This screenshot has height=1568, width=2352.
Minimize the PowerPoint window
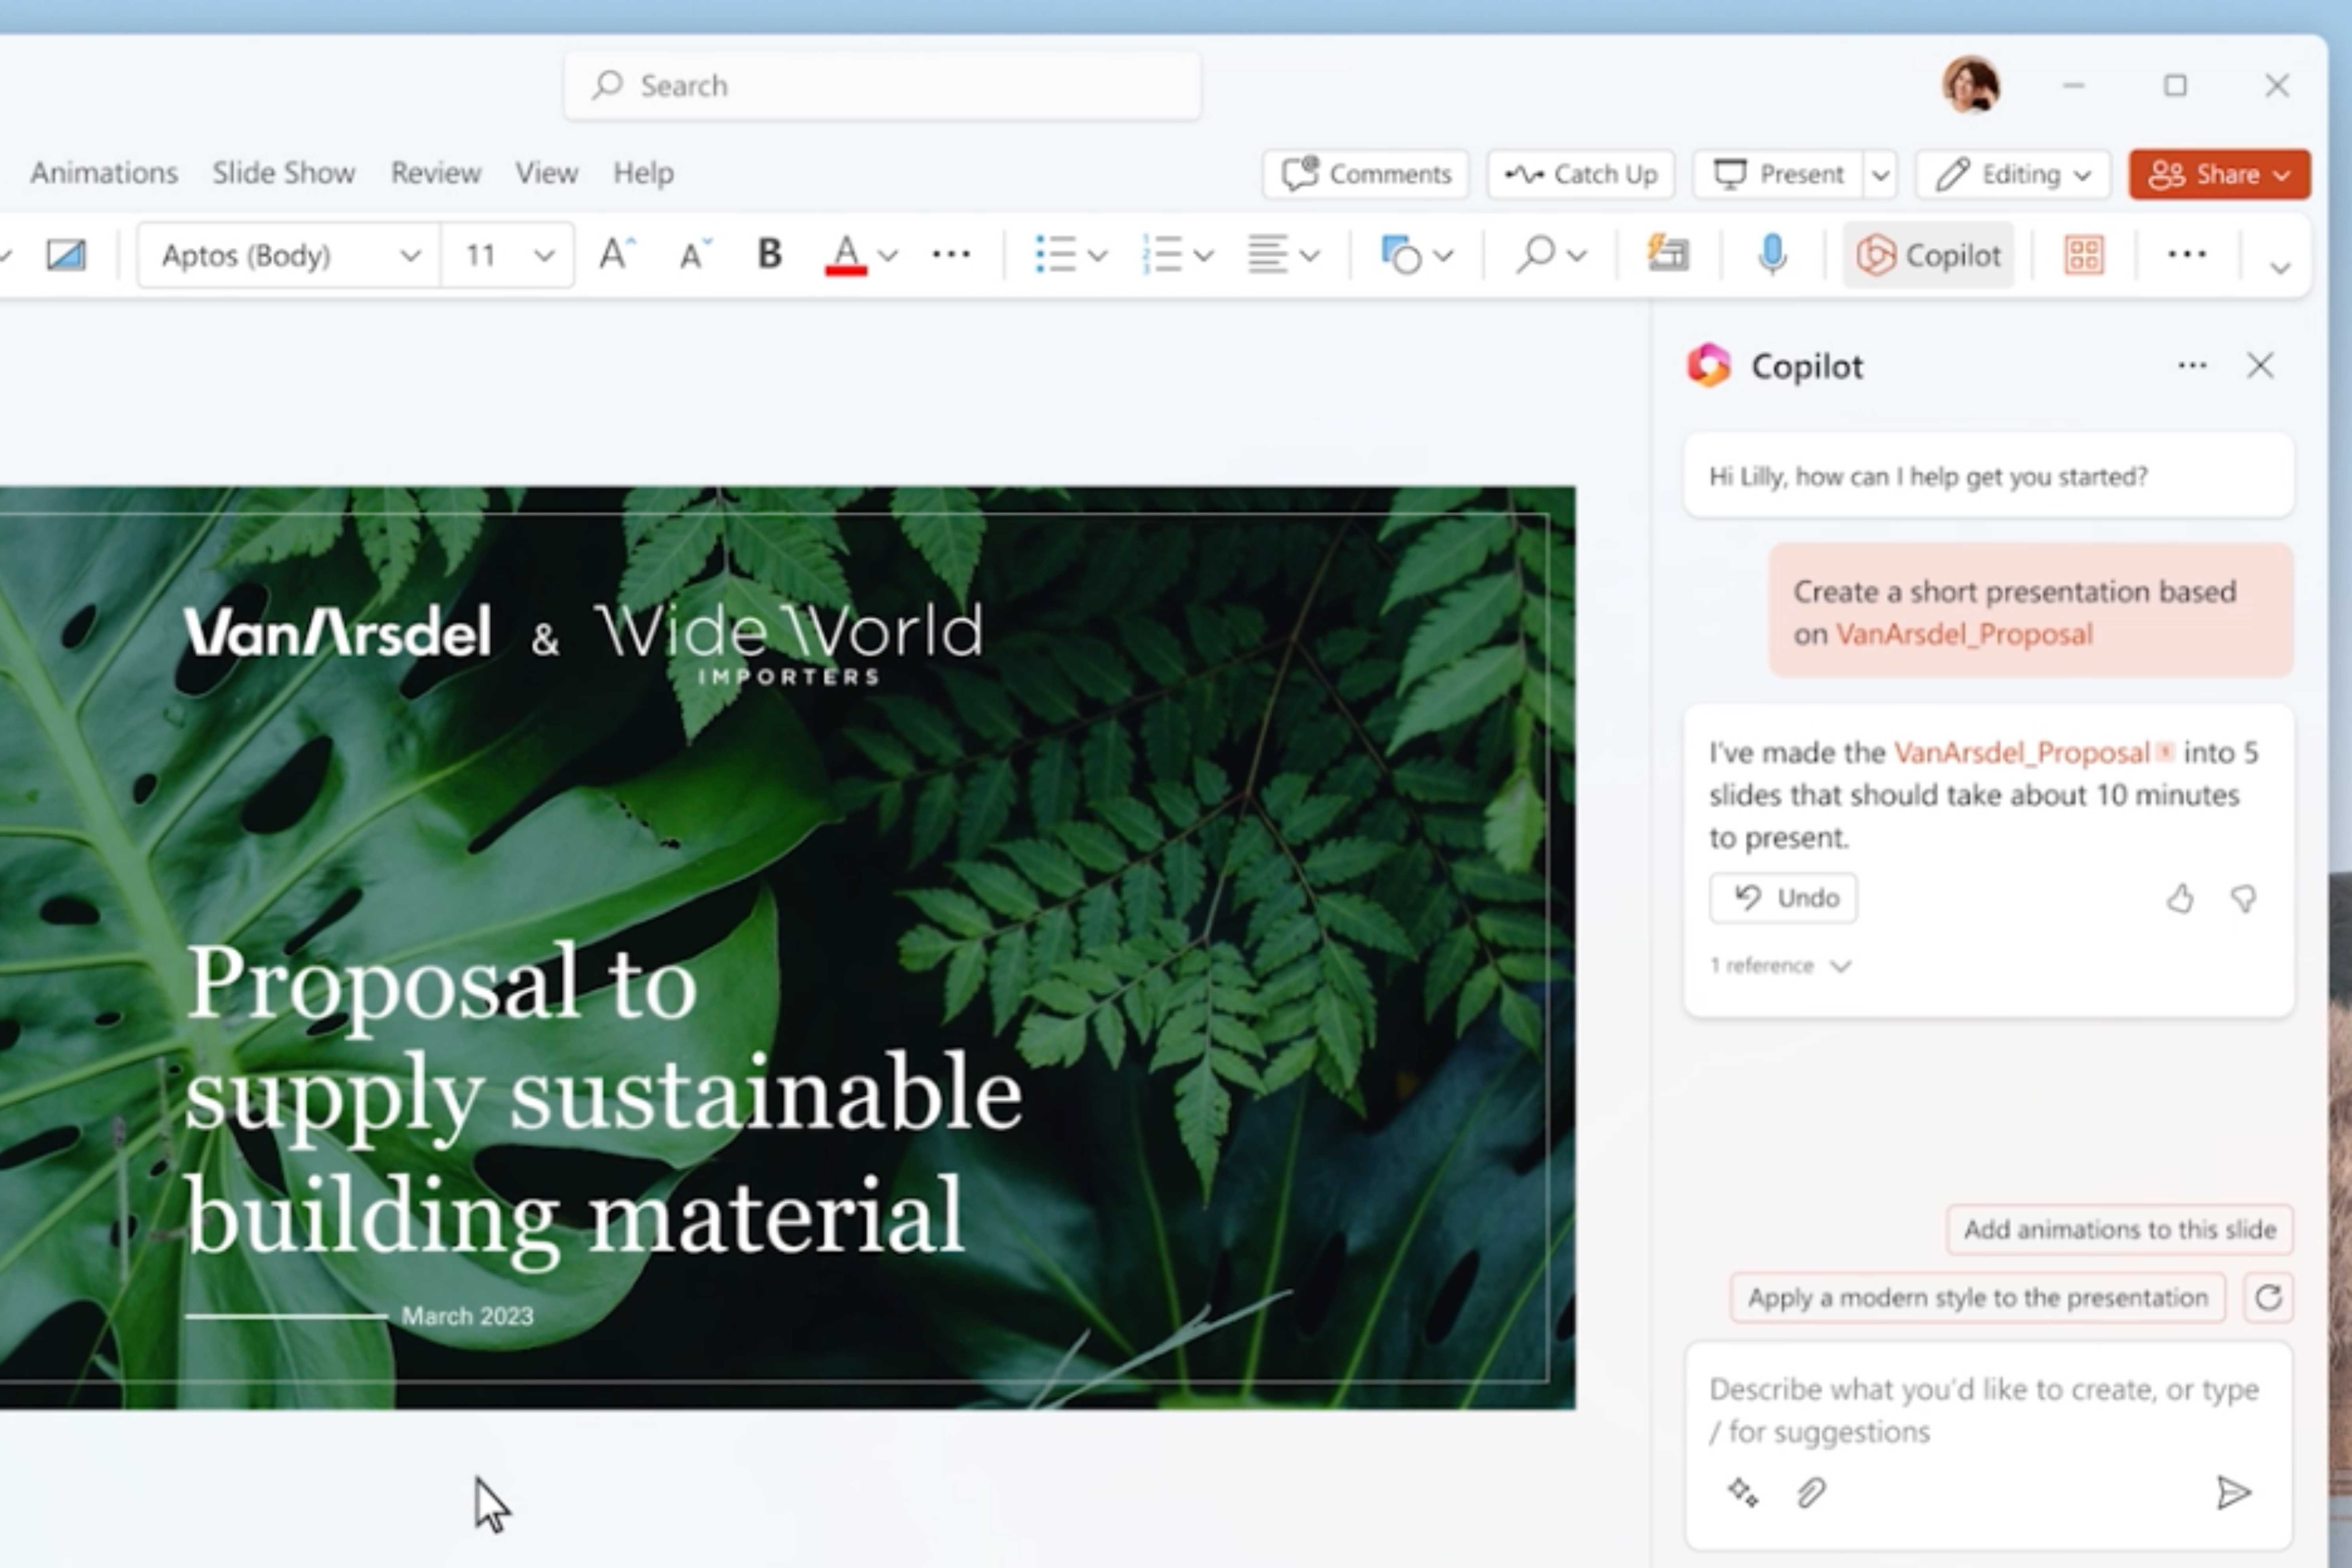(x=2074, y=86)
